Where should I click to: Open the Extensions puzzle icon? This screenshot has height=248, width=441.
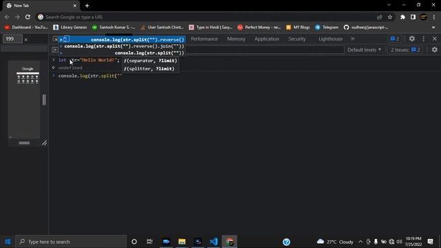(402, 17)
